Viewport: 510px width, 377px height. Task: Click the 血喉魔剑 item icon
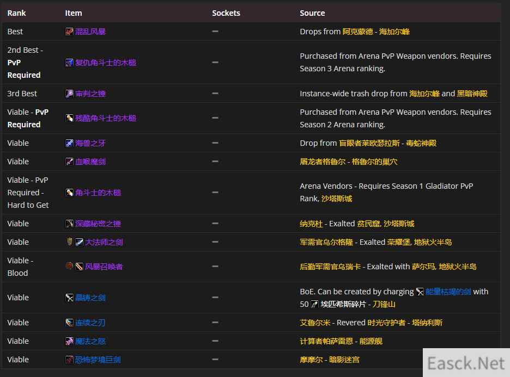[x=69, y=162]
